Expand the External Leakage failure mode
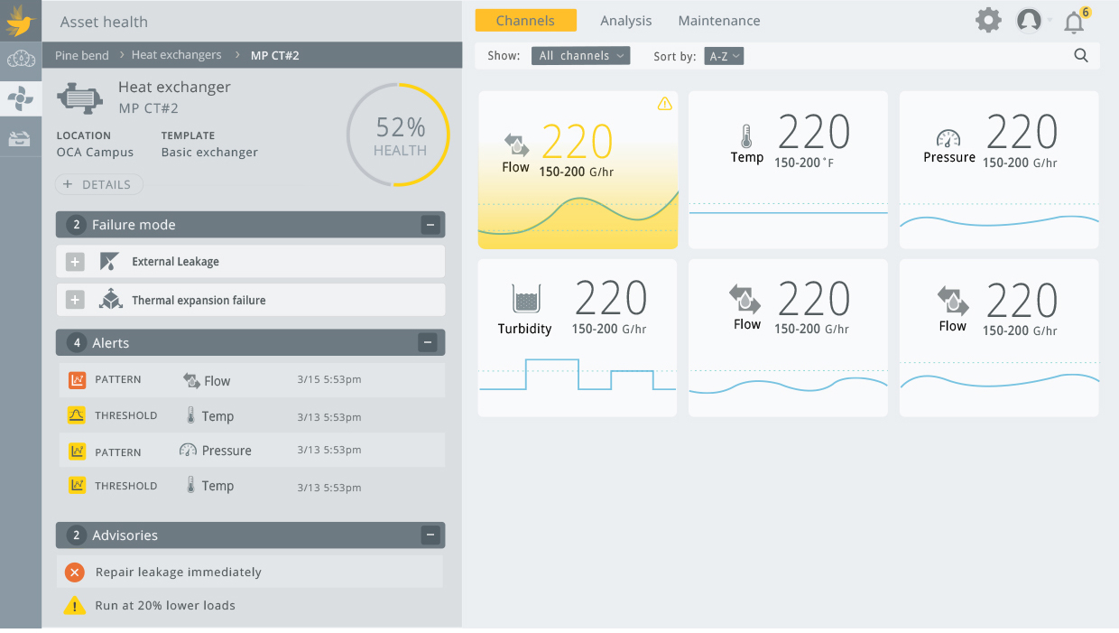This screenshot has height=633, width=1119. coord(75,261)
